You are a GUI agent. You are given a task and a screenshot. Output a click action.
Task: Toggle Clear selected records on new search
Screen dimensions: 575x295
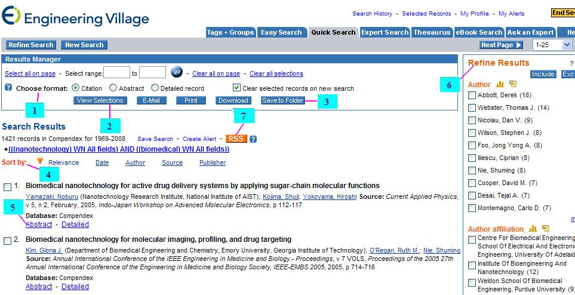click(236, 88)
